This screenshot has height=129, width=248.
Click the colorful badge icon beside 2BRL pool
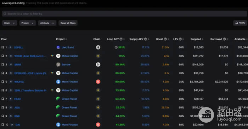click(x=52, y=90)
